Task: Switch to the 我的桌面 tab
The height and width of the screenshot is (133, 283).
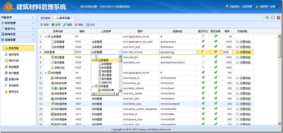Action: click(x=45, y=18)
